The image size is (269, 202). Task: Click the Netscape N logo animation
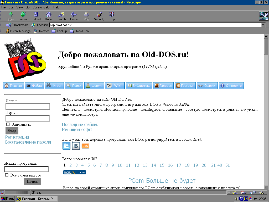(x=263, y=16)
